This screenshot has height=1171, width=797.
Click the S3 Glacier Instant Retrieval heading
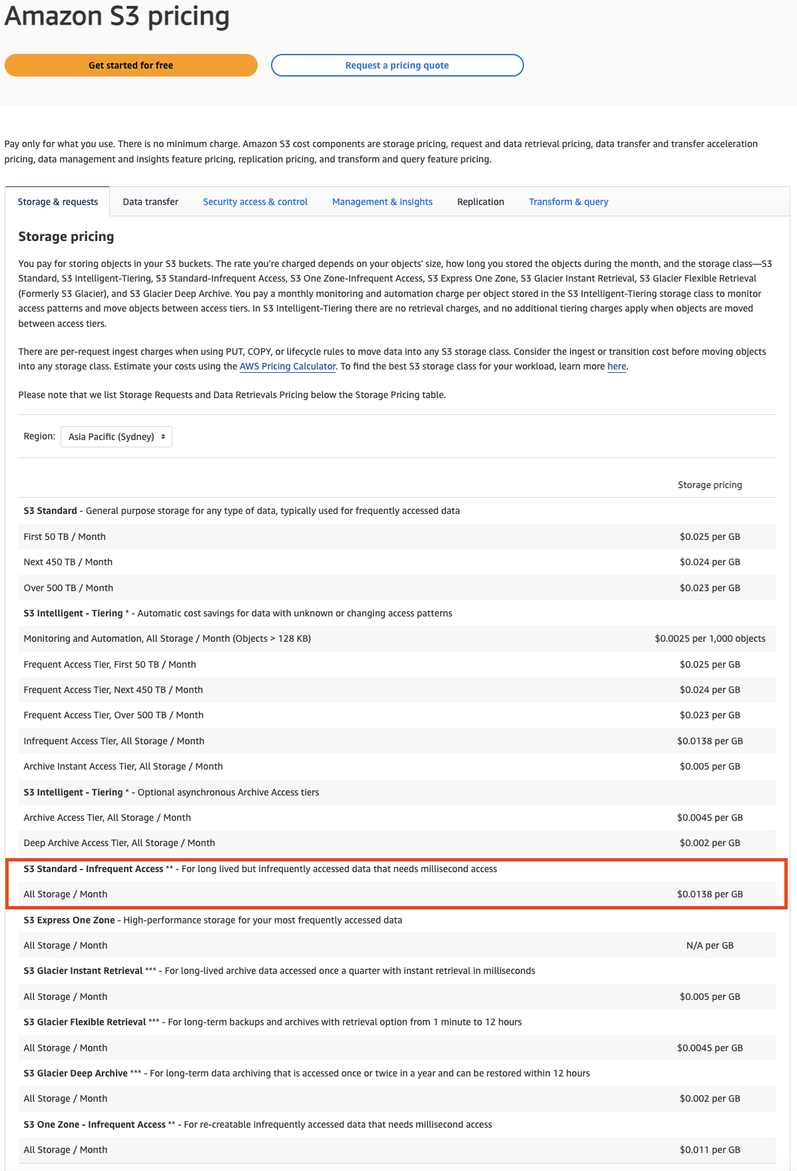(280, 971)
